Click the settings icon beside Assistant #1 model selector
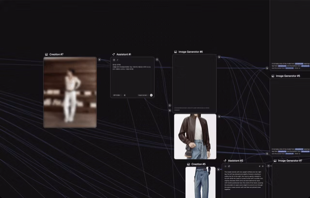Screen dimensions: 310x198 (124, 95)
